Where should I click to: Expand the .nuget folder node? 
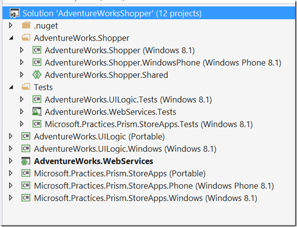tap(11, 25)
